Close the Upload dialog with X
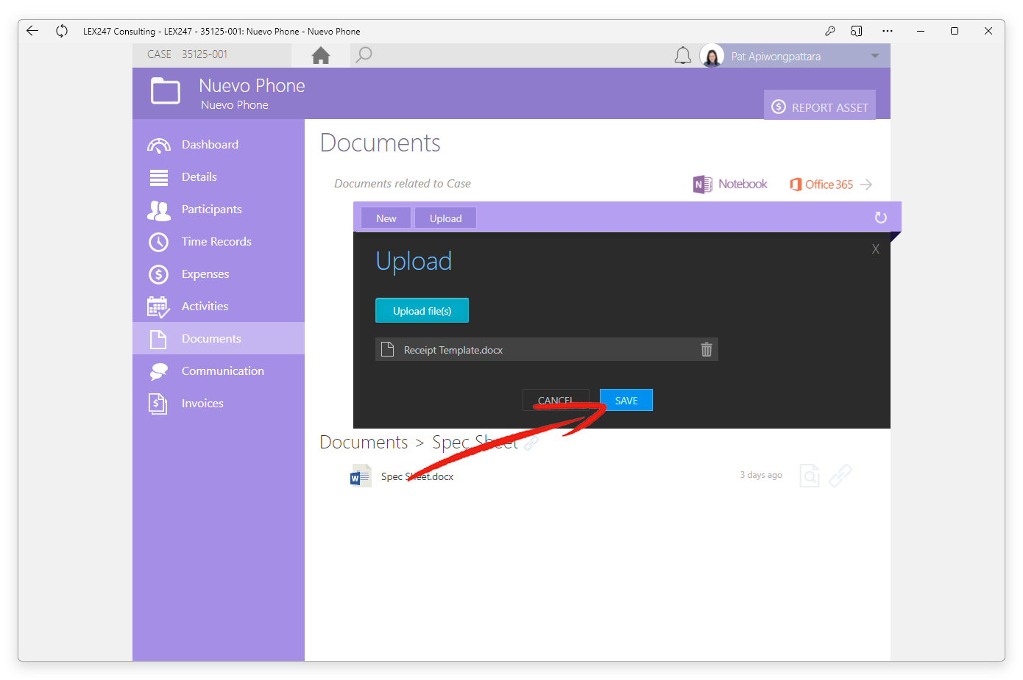This screenshot has height=680, width=1023. coord(876,249)
